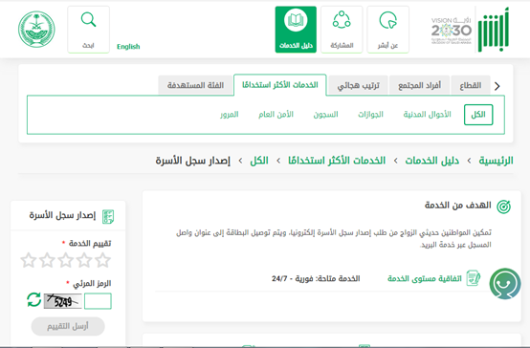The width and height of the screenshot is (530, 348).
Task: Open the دليل الخدمات guide
Action: click(x=296, y=30)
